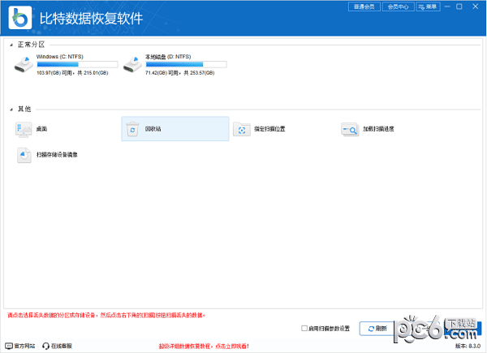This screenshot has width=487, height=353.
Task: Click the 桌面 label
Action: click(x=41, y=129)
